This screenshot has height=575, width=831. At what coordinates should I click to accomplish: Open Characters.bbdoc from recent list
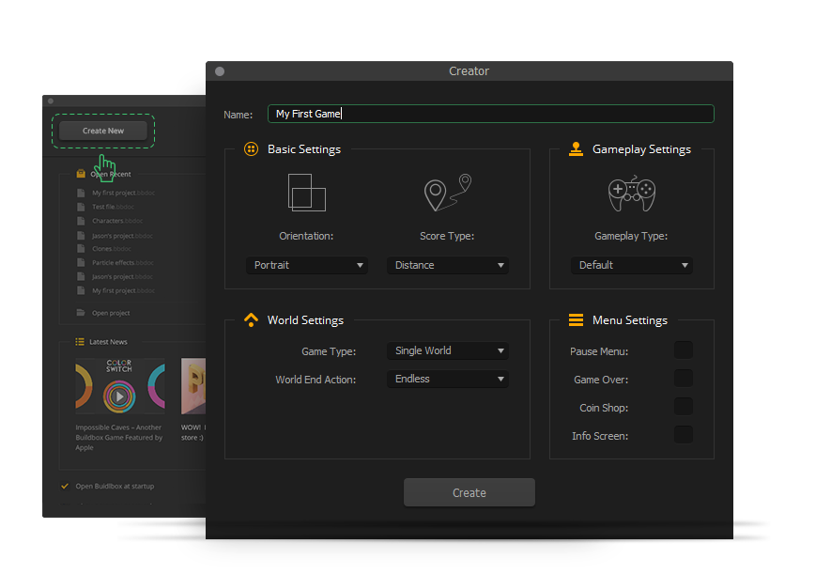tap(117, 221)
